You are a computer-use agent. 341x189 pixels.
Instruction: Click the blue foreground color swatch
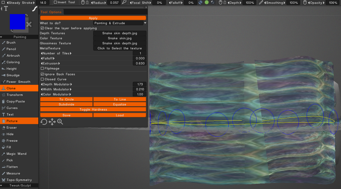(x=17, y=22)
